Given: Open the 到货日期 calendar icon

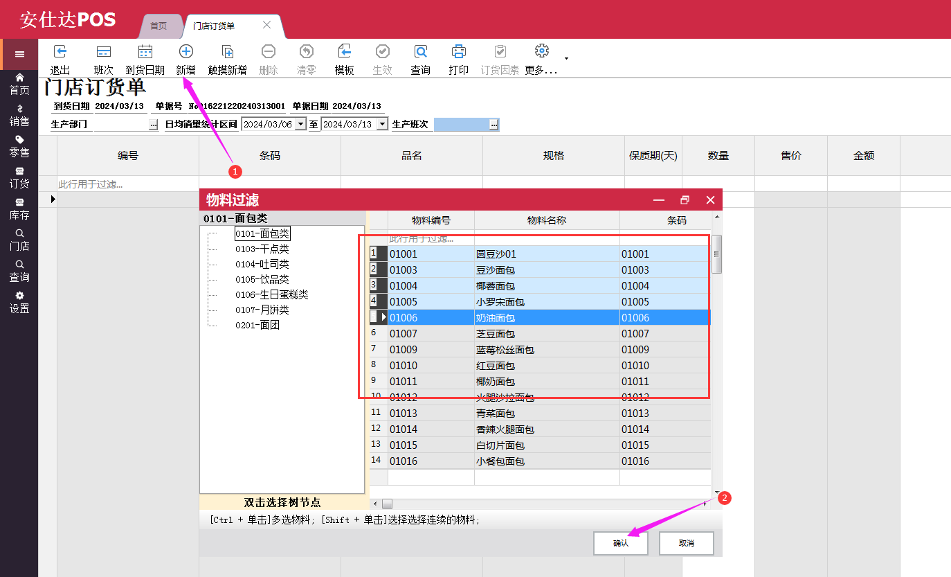Looking at the screenshot, I should click(145, 52).
